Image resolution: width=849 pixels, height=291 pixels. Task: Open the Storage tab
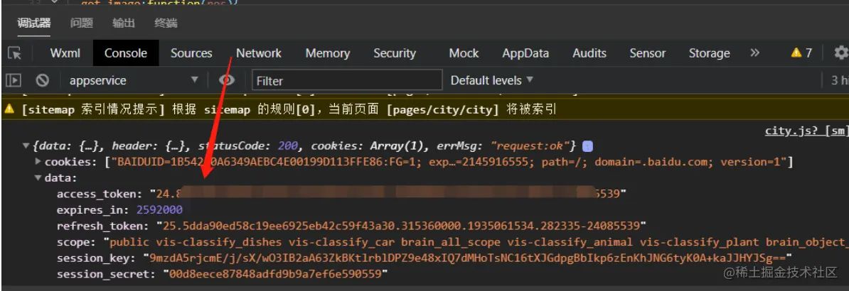(709, 53)
